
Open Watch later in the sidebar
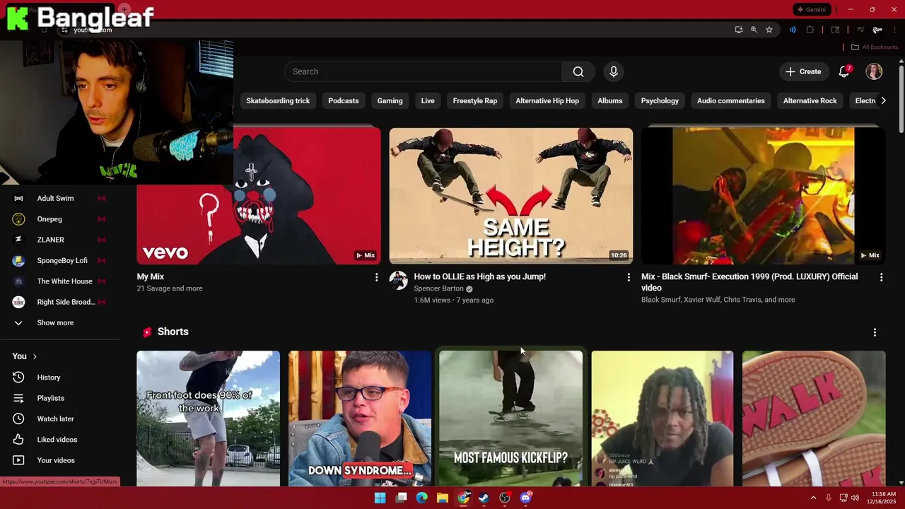coord(59,419)
